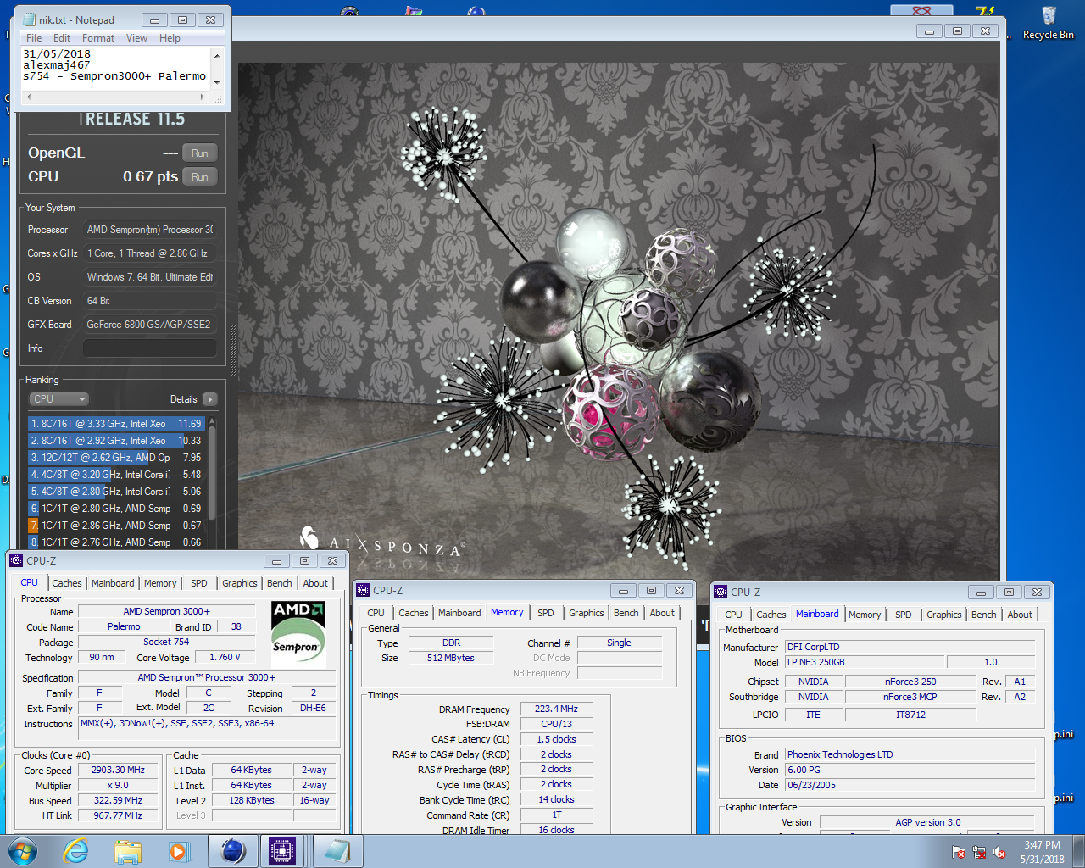Click the 'Windows 7, 64 Bit' OS field

click(149, 277)
